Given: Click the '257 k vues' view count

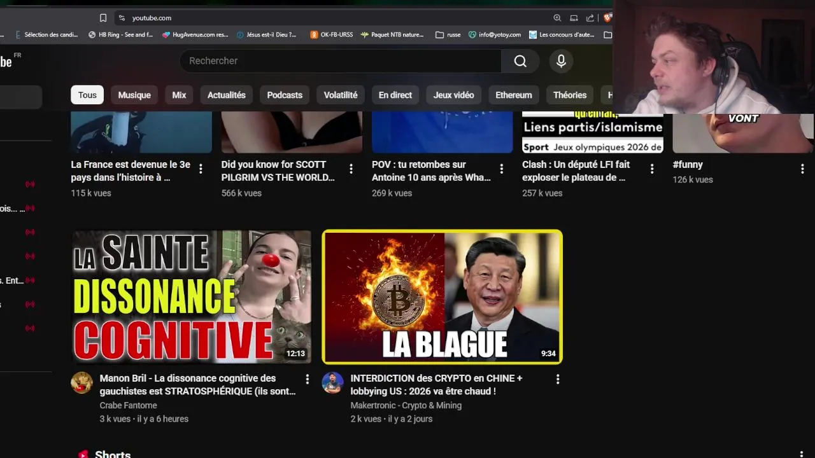Looking at the screenshot, I should pyautogui.click(x=542, y=193).
